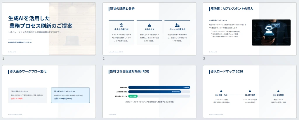Click the footer Business Excellence 2026 02
Screen dimensions: 299x120
coord(116,52)
